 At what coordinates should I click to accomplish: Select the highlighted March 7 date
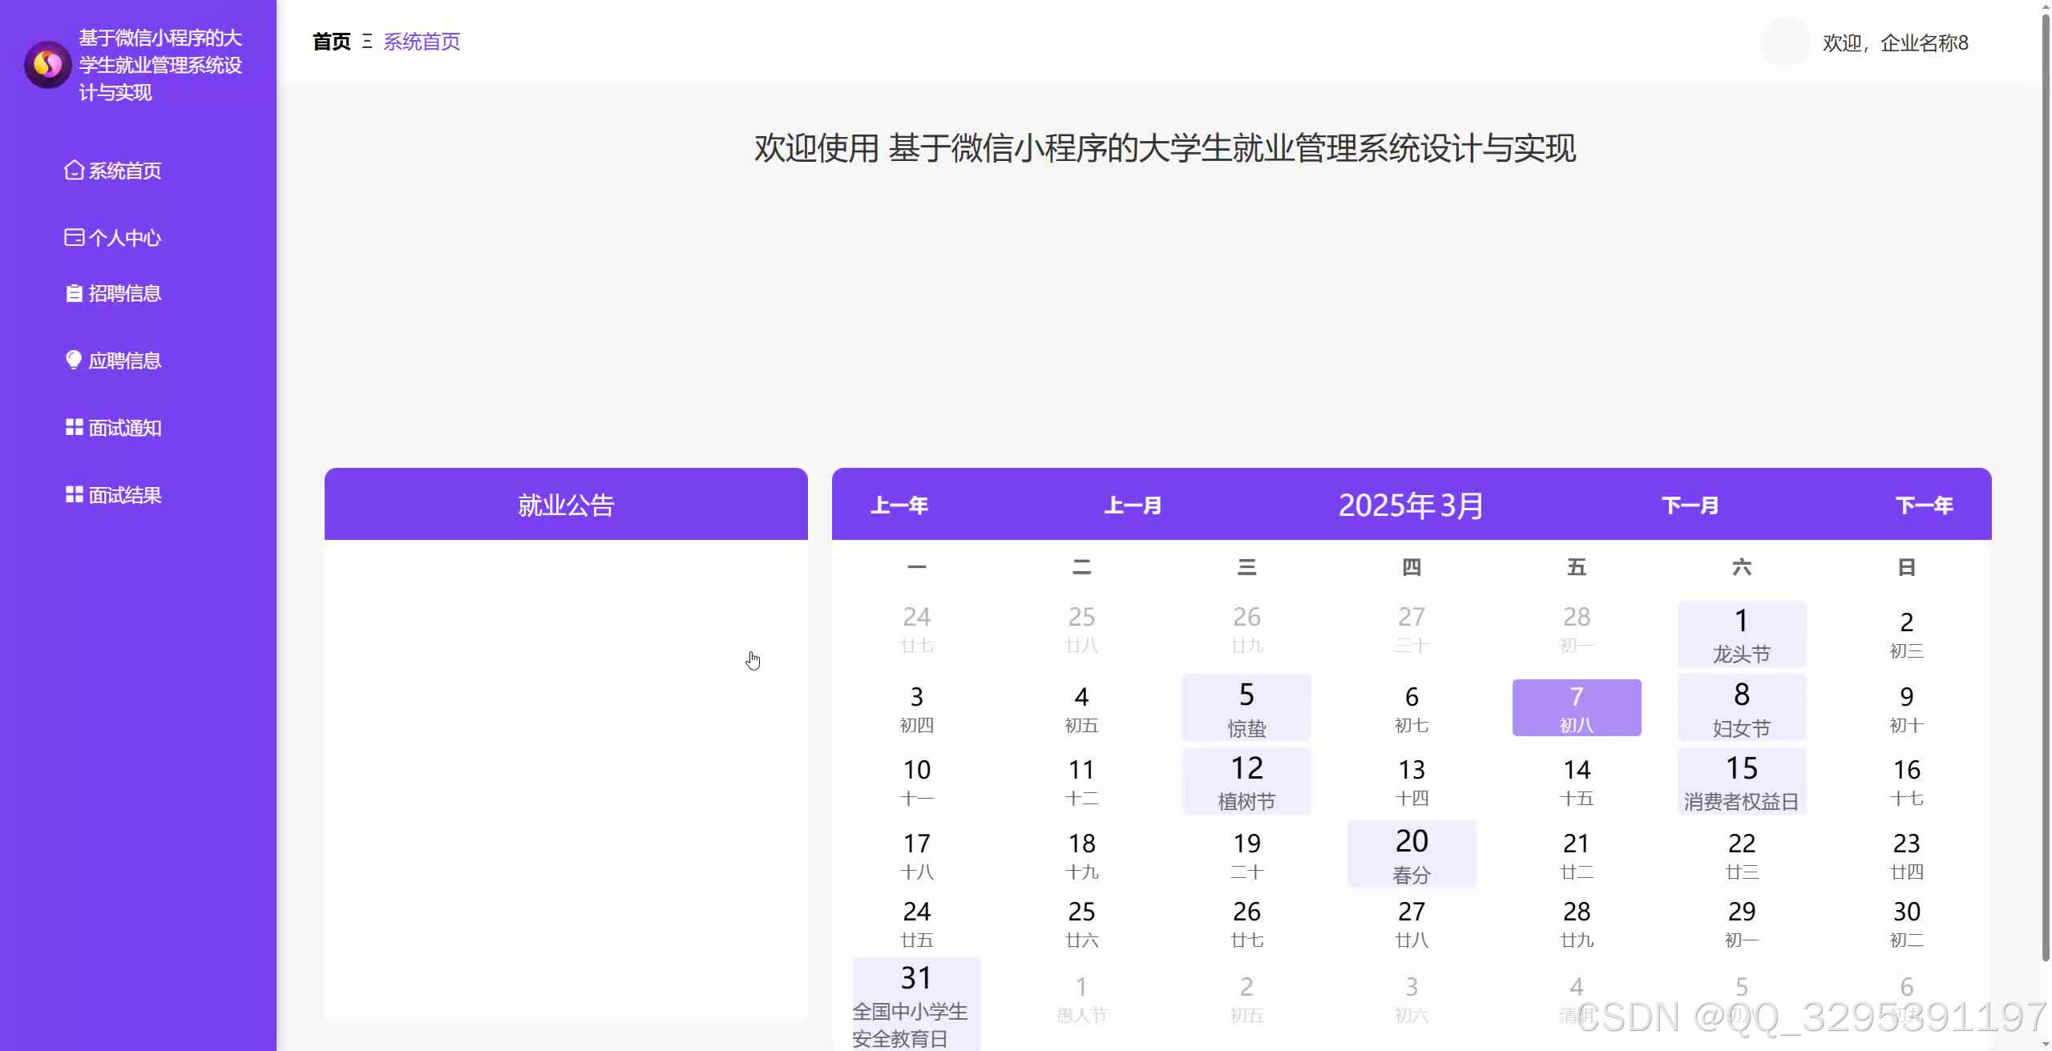click(1576, 707)
